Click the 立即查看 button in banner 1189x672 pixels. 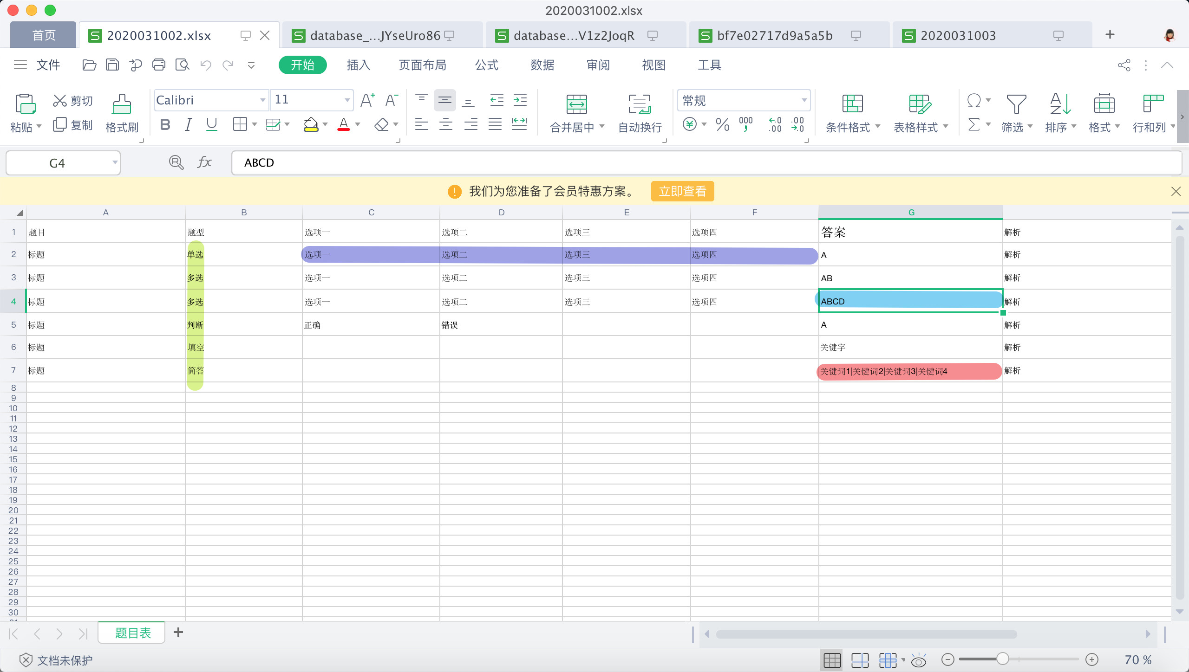click(682, 191)
